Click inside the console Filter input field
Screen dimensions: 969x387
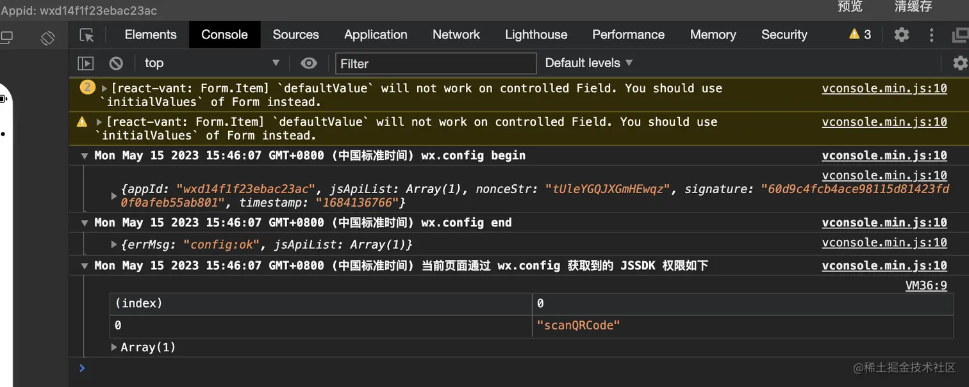pos(436,63)
